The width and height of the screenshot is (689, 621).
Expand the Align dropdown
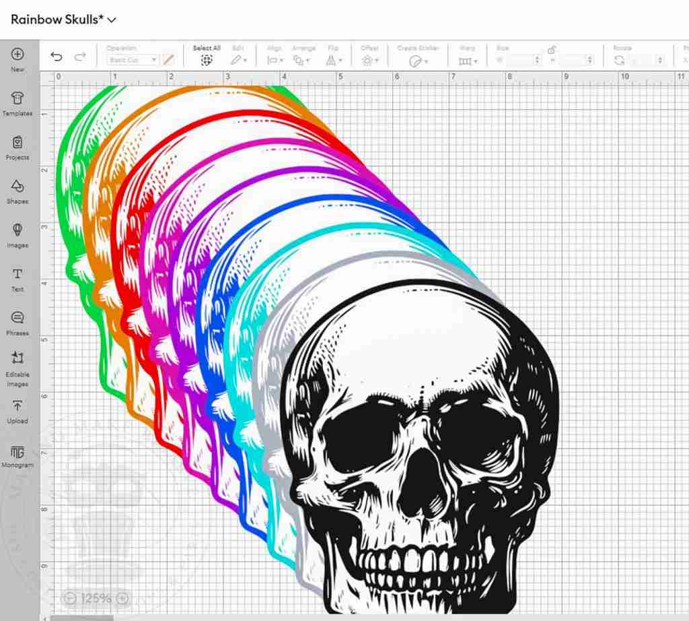(275, 60)
